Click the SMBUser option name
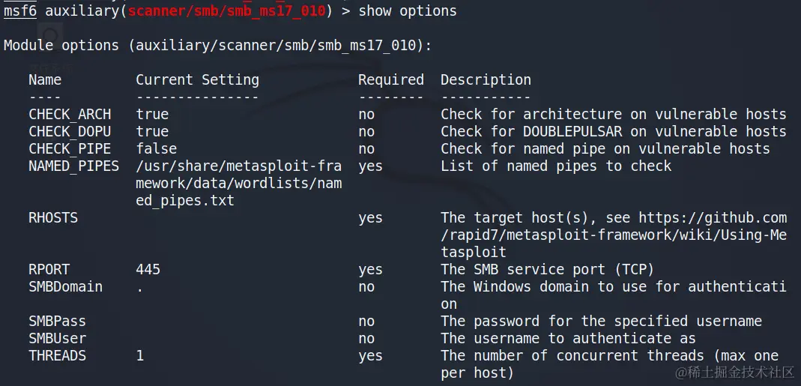 pos(57,338)
